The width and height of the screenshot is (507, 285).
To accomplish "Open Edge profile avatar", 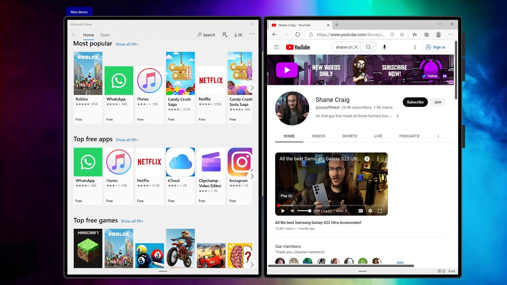I will 438,34.
